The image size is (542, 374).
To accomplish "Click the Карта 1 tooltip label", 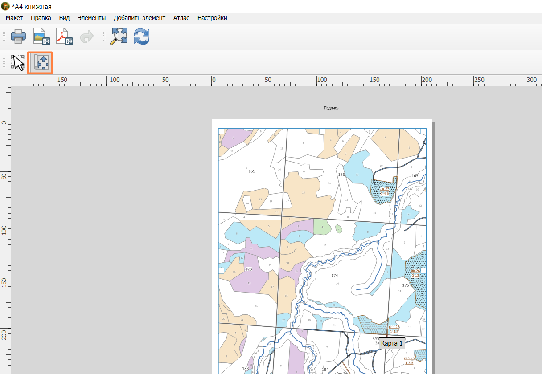I will (x=392, y=343).
